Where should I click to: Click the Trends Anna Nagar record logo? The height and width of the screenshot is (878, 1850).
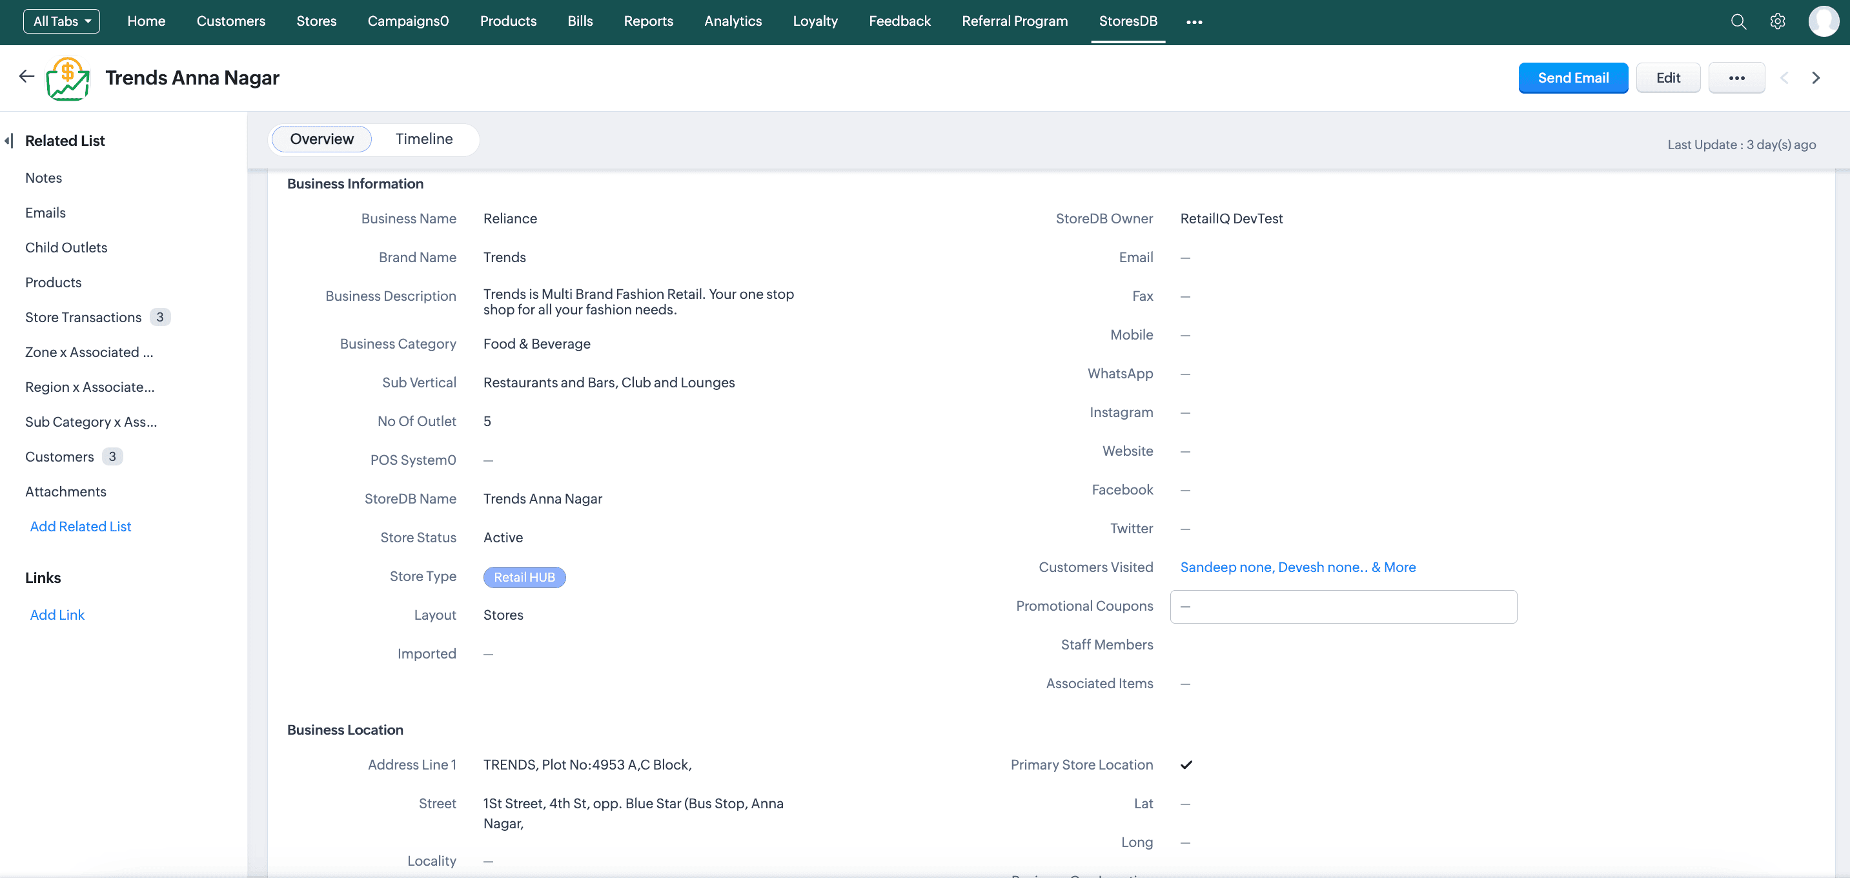68,78
